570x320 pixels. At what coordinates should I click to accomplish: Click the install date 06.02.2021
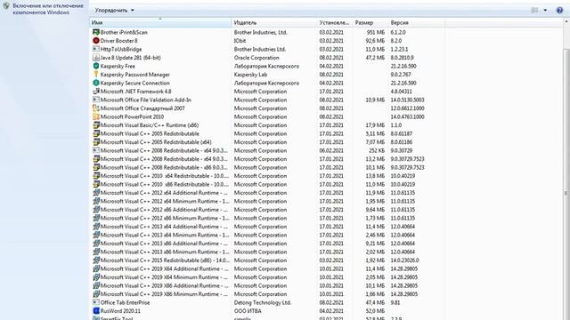click(x=331, y=150)
